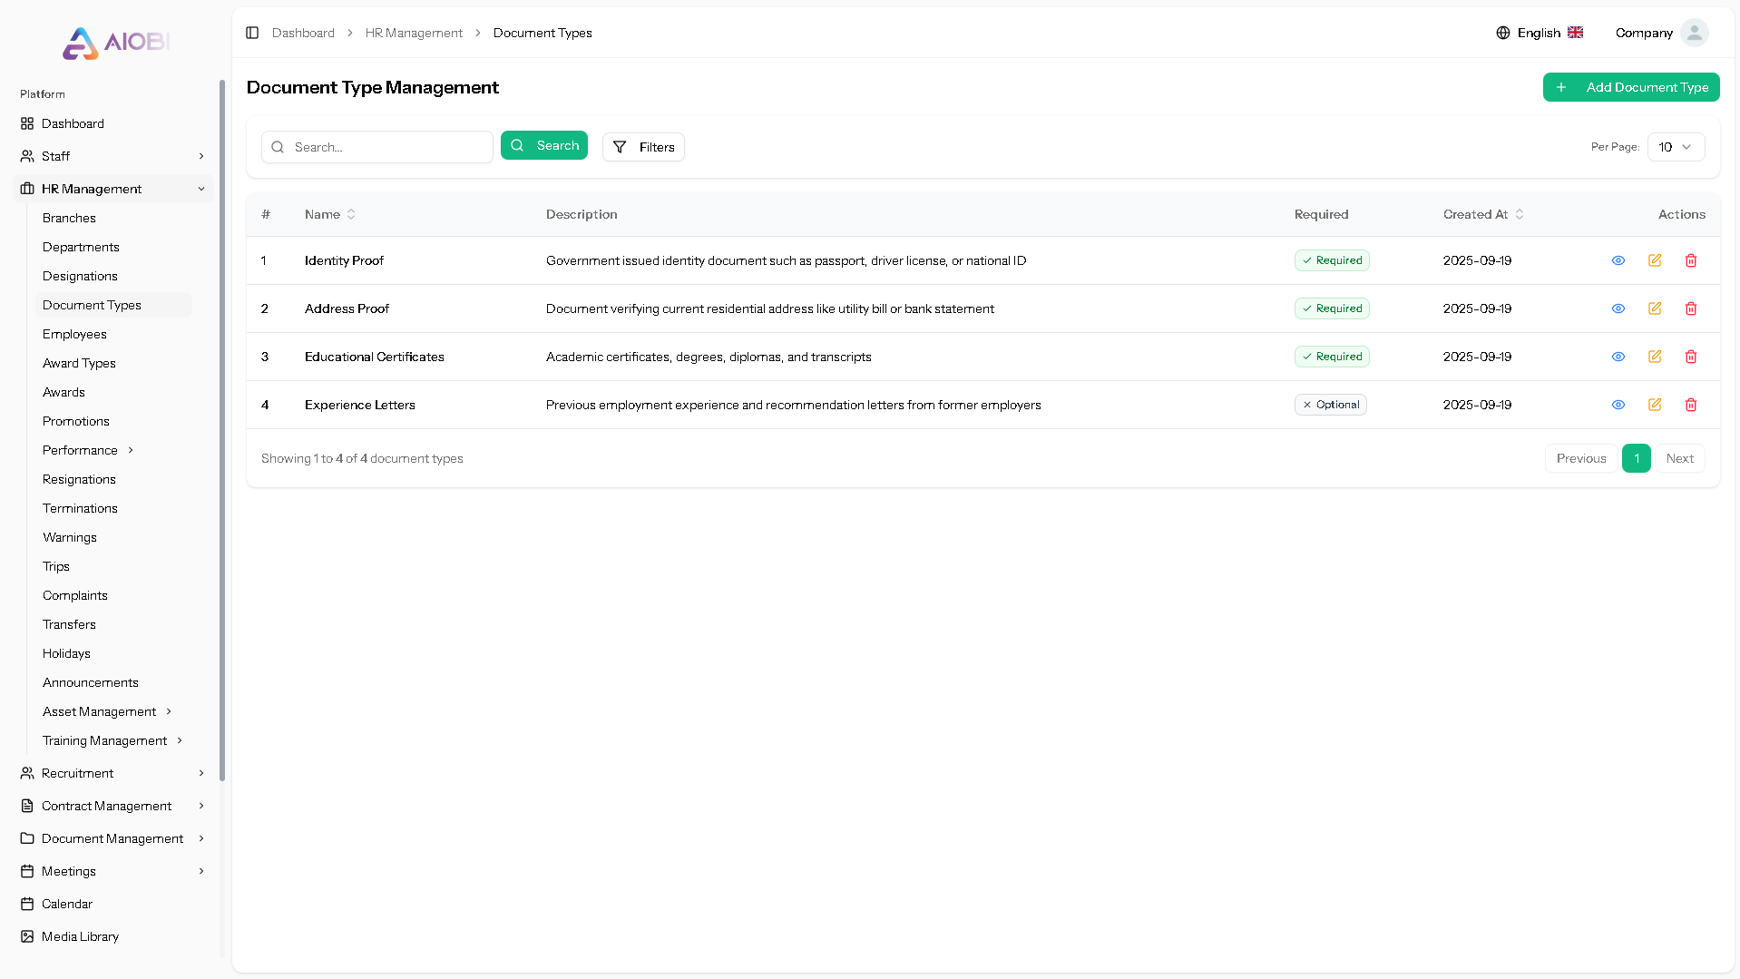This screenshot has width=1740, height=979.
Task: Toggle the Required status sort on Educational Certificates row
Action: 1331,356
